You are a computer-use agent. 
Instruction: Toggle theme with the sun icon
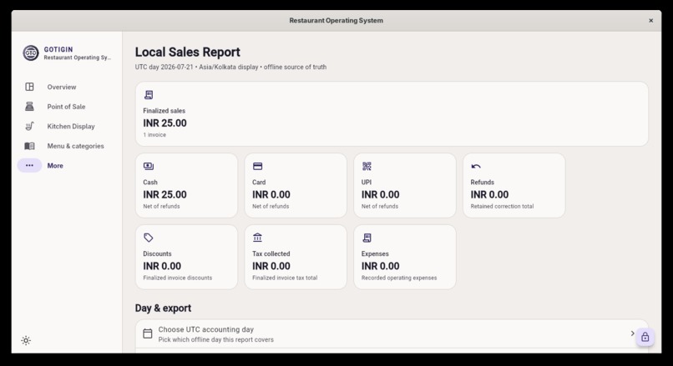click(26, 341)
